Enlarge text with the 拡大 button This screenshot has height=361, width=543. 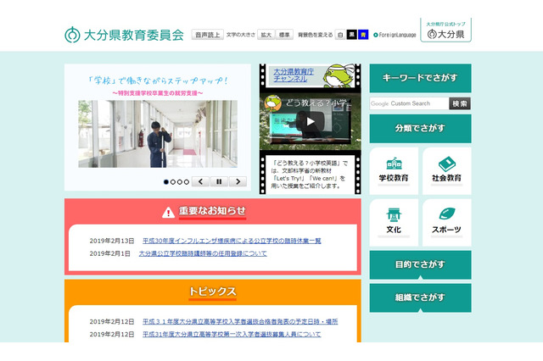point(266,35)
